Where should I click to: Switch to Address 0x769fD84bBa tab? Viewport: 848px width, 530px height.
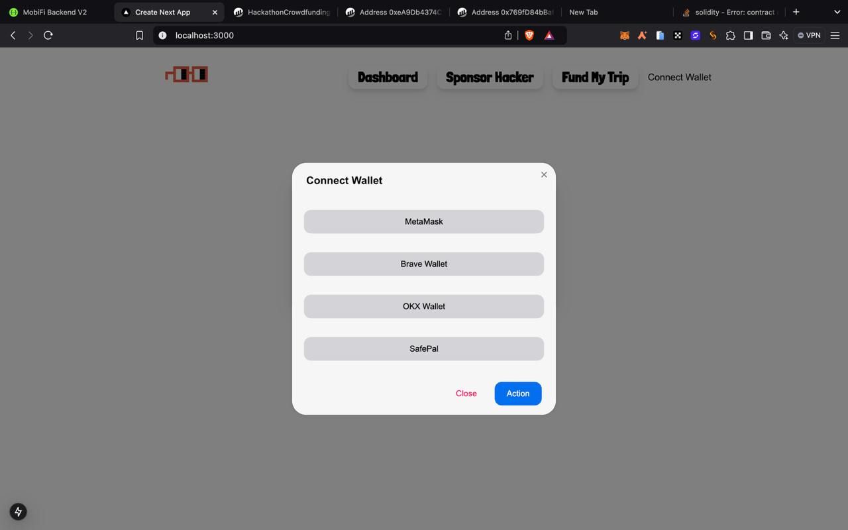pyautogui.click(x=505, y=12)
